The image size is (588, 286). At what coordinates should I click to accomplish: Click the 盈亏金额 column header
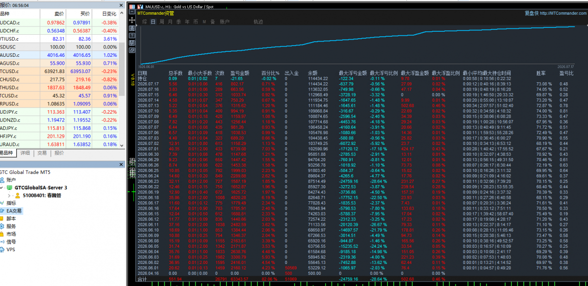(240, 73)
